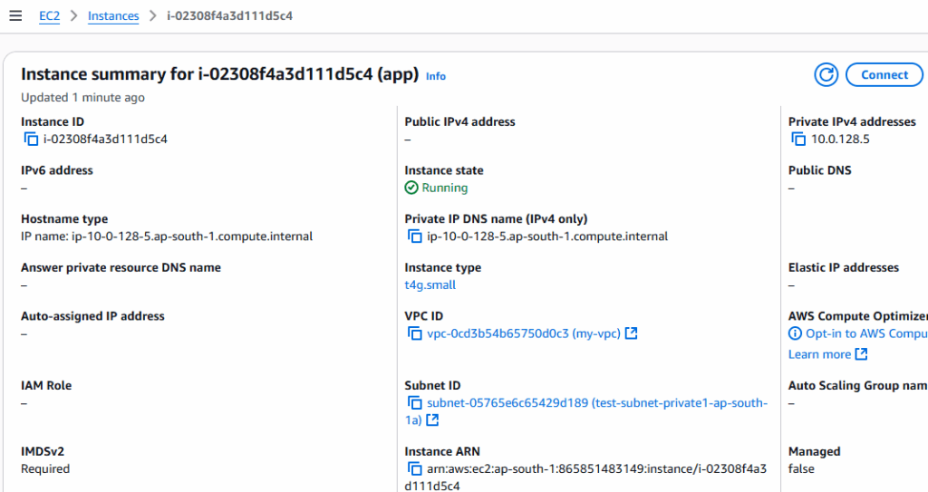Click the green Running status icon
Image resolution: width=928 pixels, height=492 pixels.
[411, 188]
